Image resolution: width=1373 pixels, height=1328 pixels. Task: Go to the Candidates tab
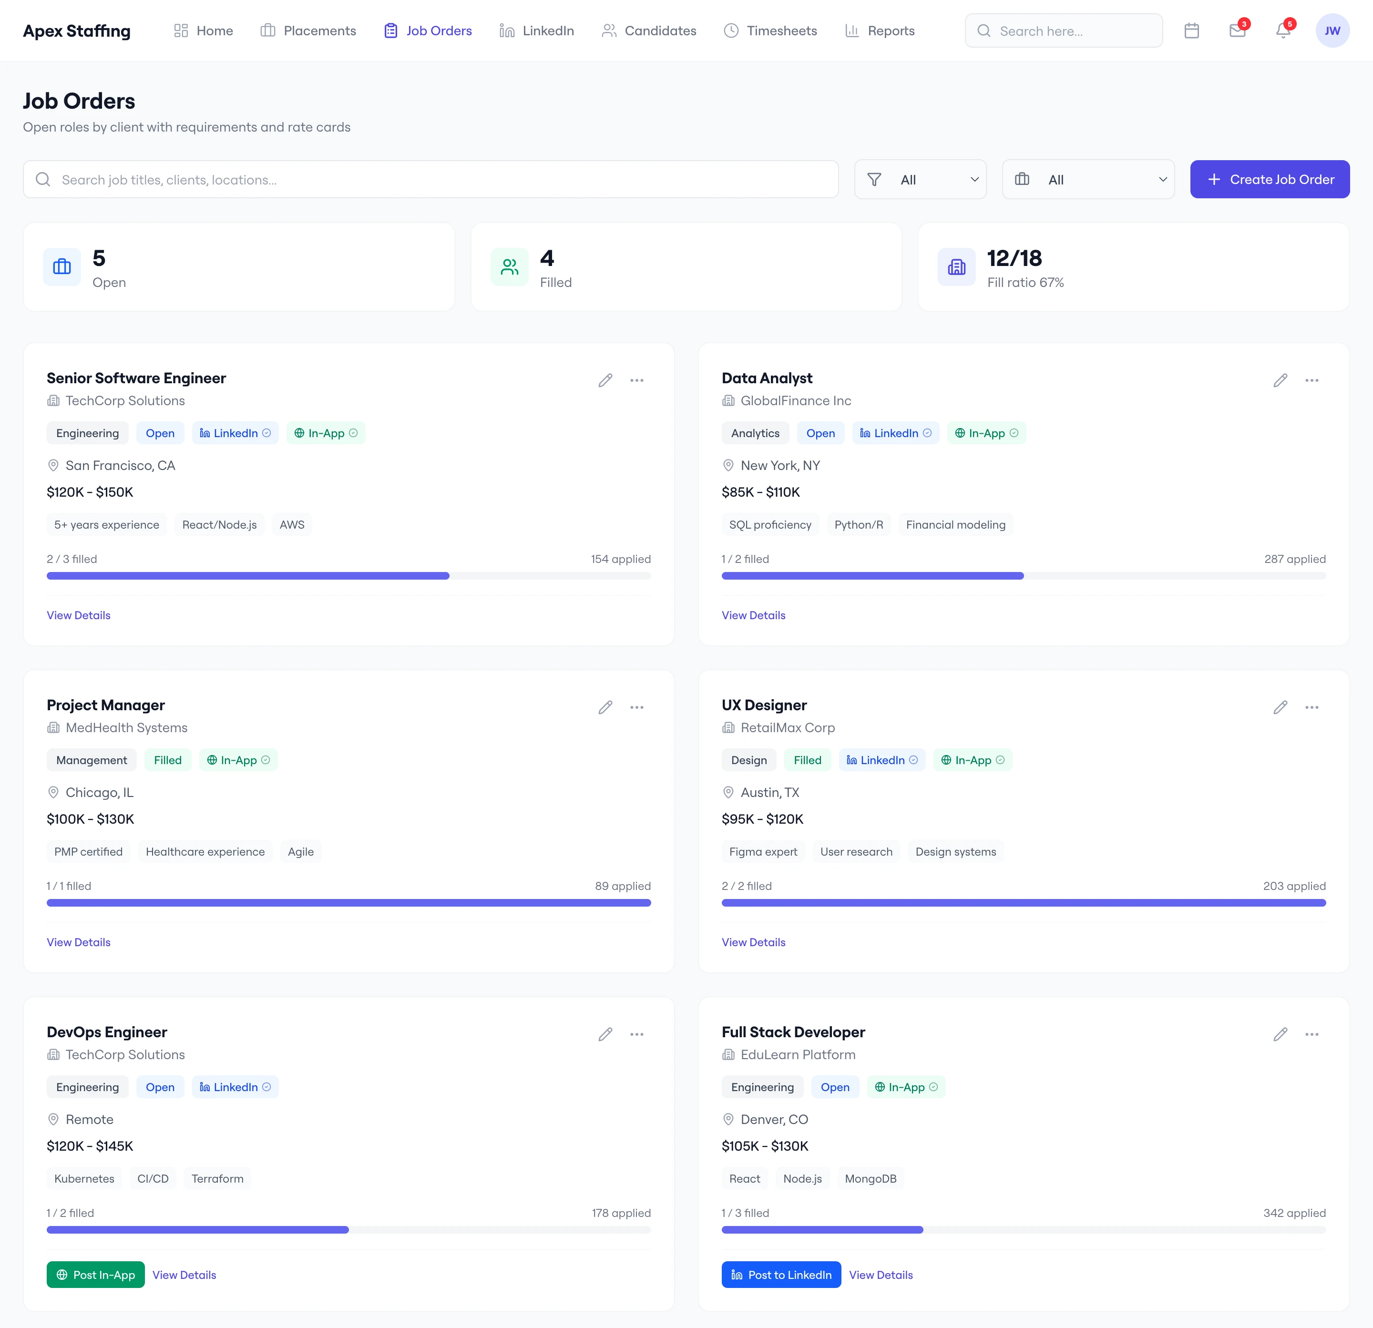649,31
